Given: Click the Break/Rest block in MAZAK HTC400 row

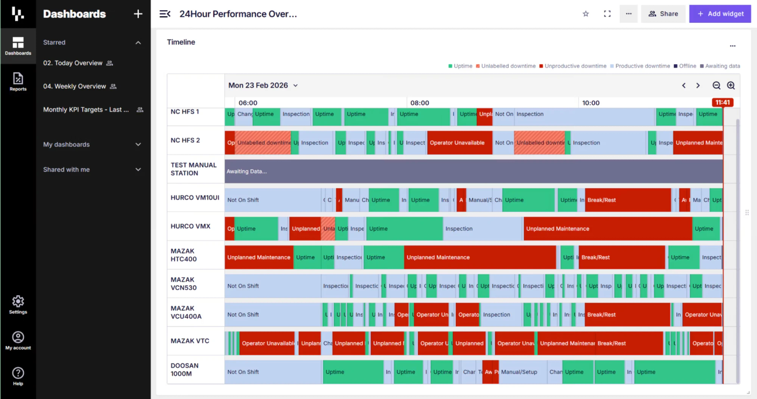Looking at the screenshot, I should [622, 257].
